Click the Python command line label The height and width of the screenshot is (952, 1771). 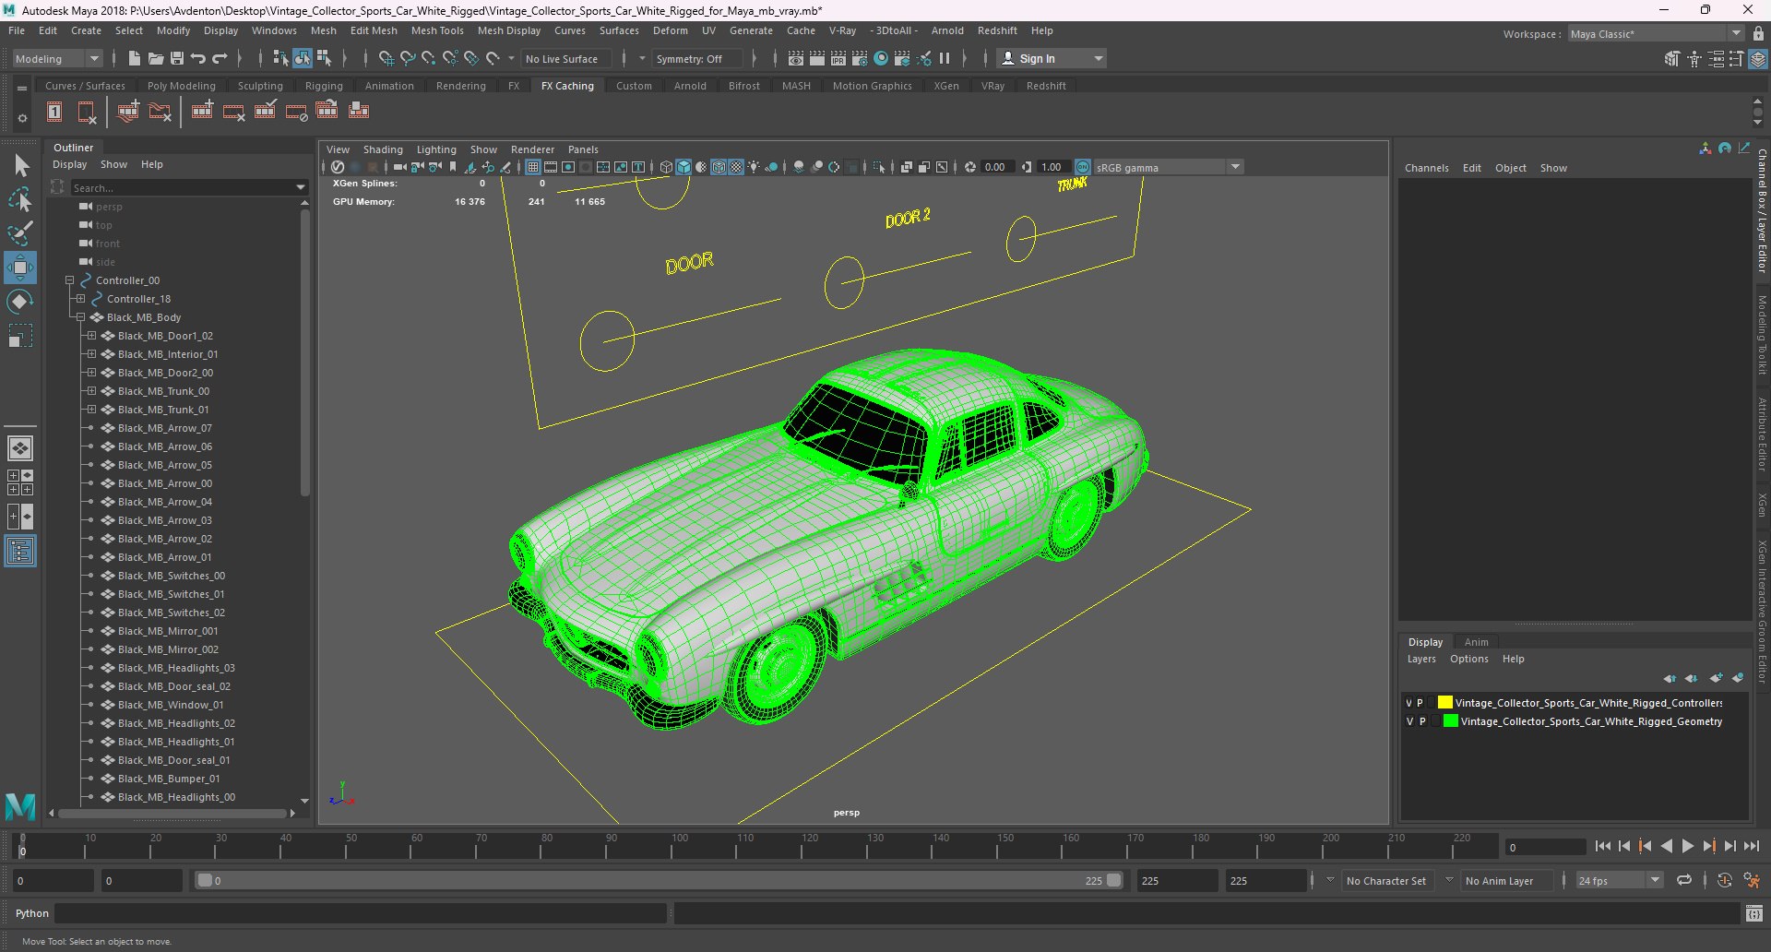coord(32,913)
